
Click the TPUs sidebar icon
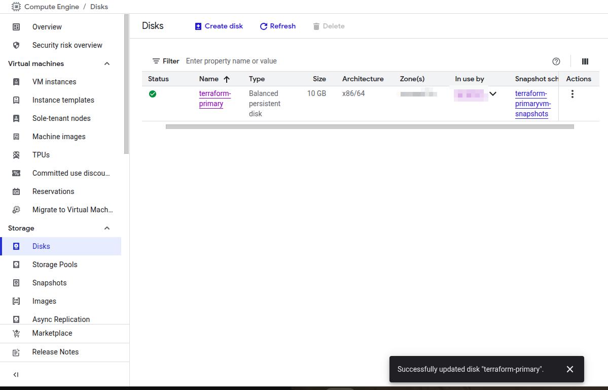[16, 155]
